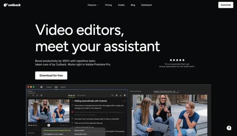237x136 pixels.
Task: Click the Download for free button
Action: 51,75
